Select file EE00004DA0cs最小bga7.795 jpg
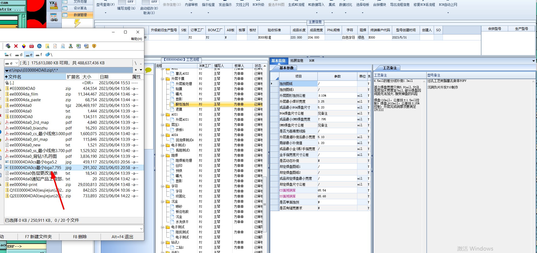This screenshot has height=253, width=537. 74,168
